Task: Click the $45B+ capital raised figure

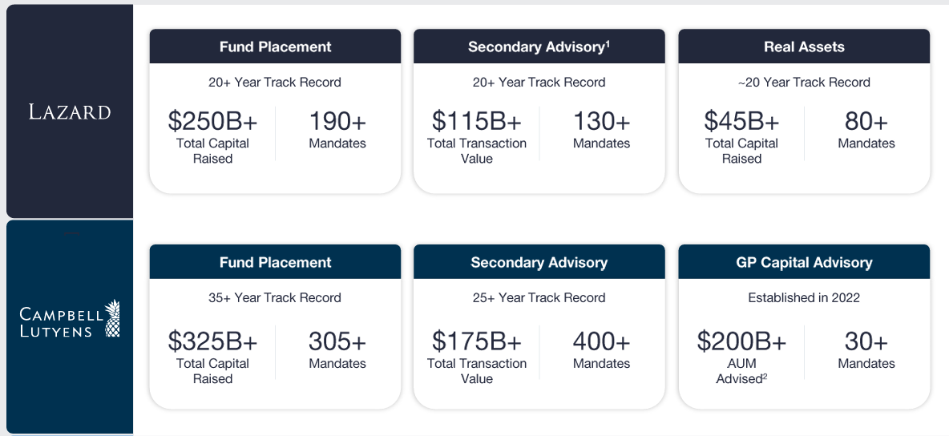Action: click(741, 121)
